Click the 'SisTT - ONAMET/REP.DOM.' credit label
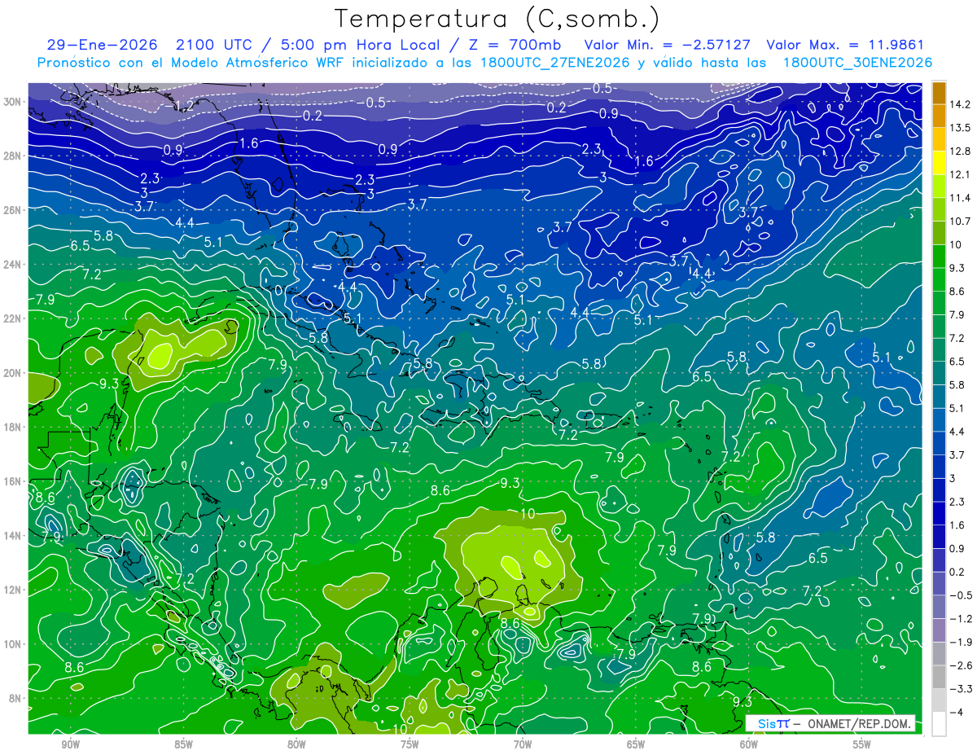977x755 pixels. tap(830, 723)
